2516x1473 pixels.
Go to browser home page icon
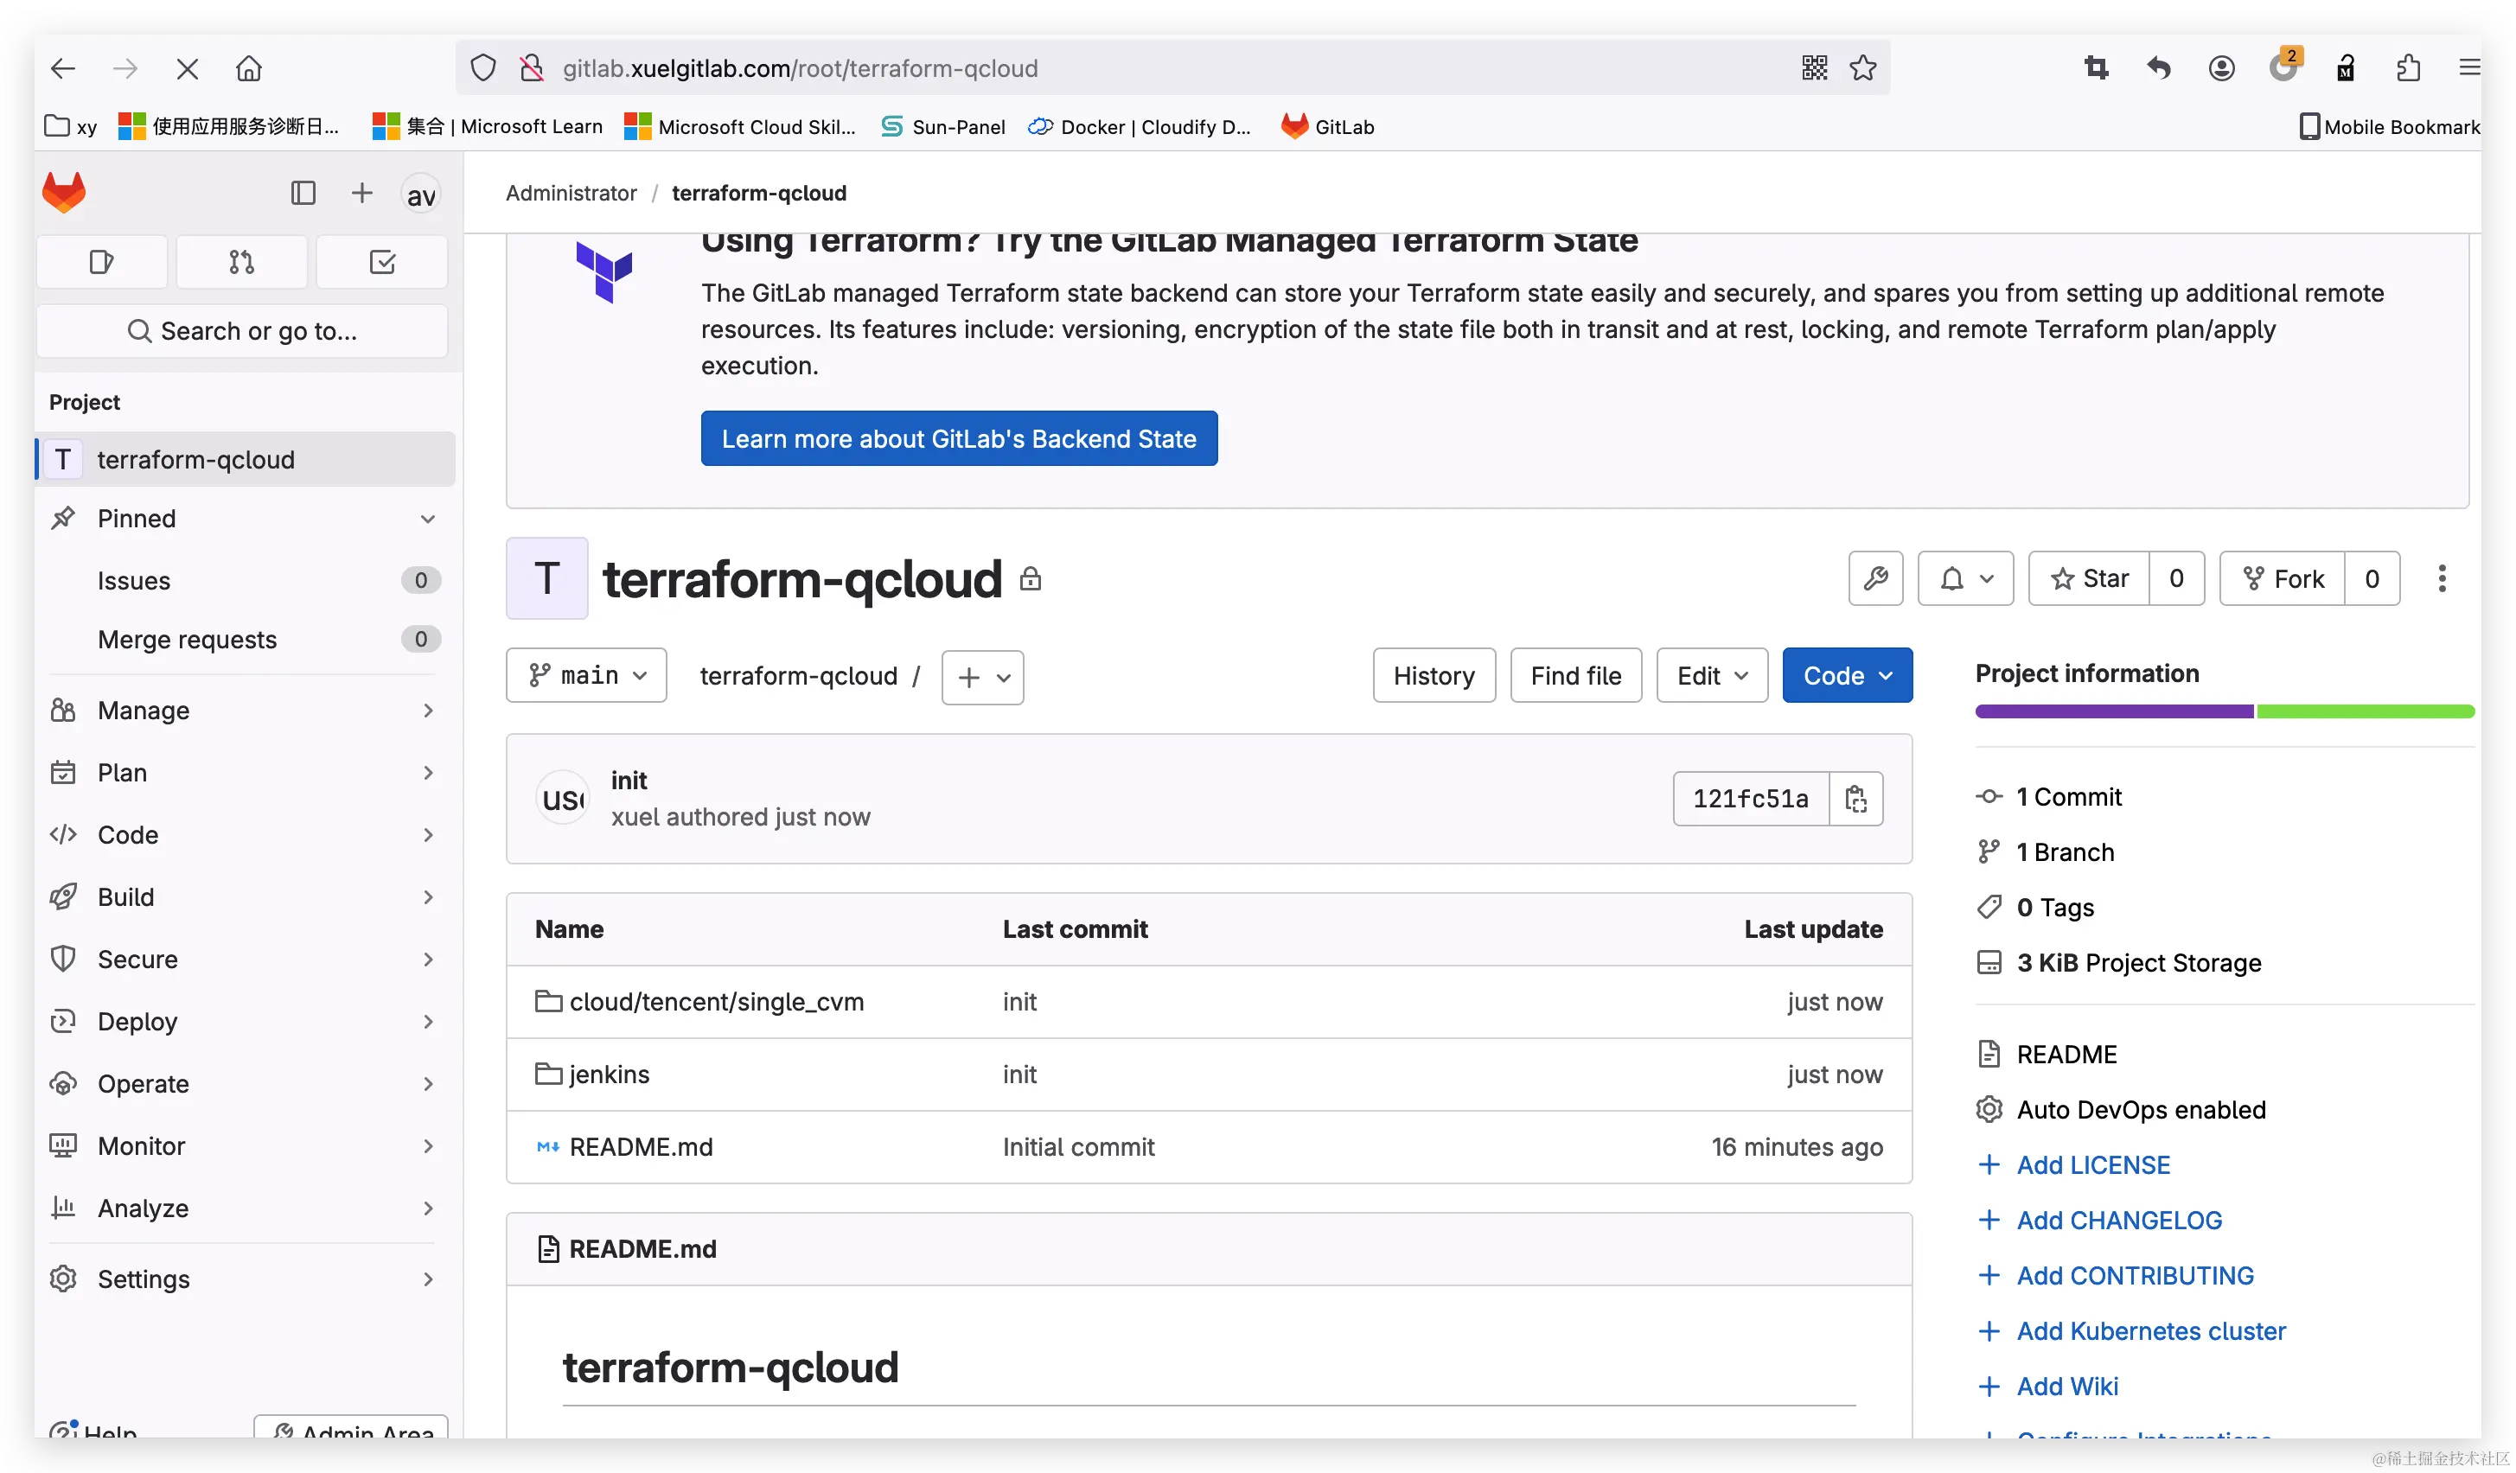[249, 68]
